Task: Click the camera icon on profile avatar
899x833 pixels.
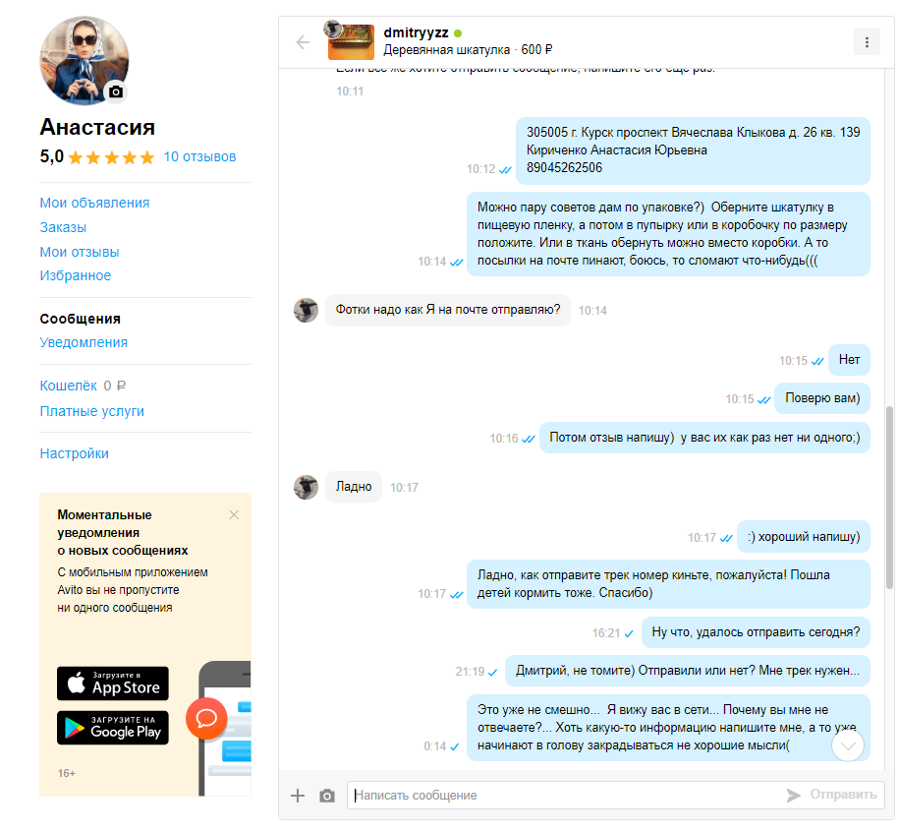Action: [116, 91]
